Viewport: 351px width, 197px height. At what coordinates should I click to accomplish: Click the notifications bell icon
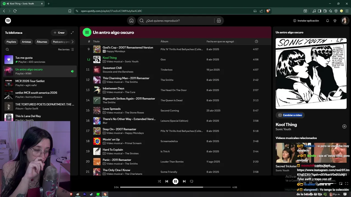tap(327, 21)
